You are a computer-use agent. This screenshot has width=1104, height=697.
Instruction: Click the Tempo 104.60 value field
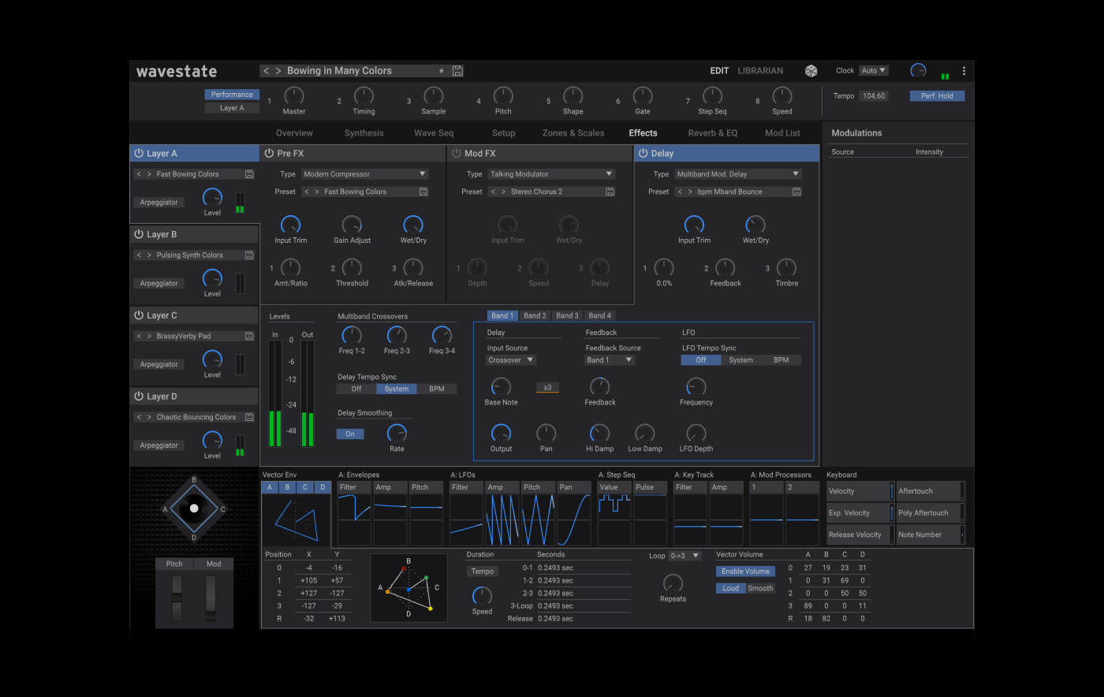874,96
